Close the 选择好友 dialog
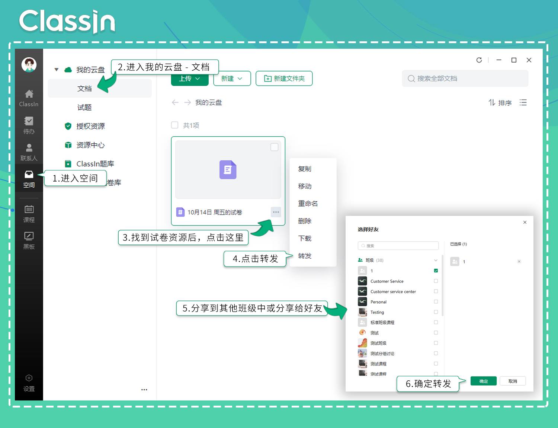Screen dimensions: 558x428 click(x=525, y=222)
